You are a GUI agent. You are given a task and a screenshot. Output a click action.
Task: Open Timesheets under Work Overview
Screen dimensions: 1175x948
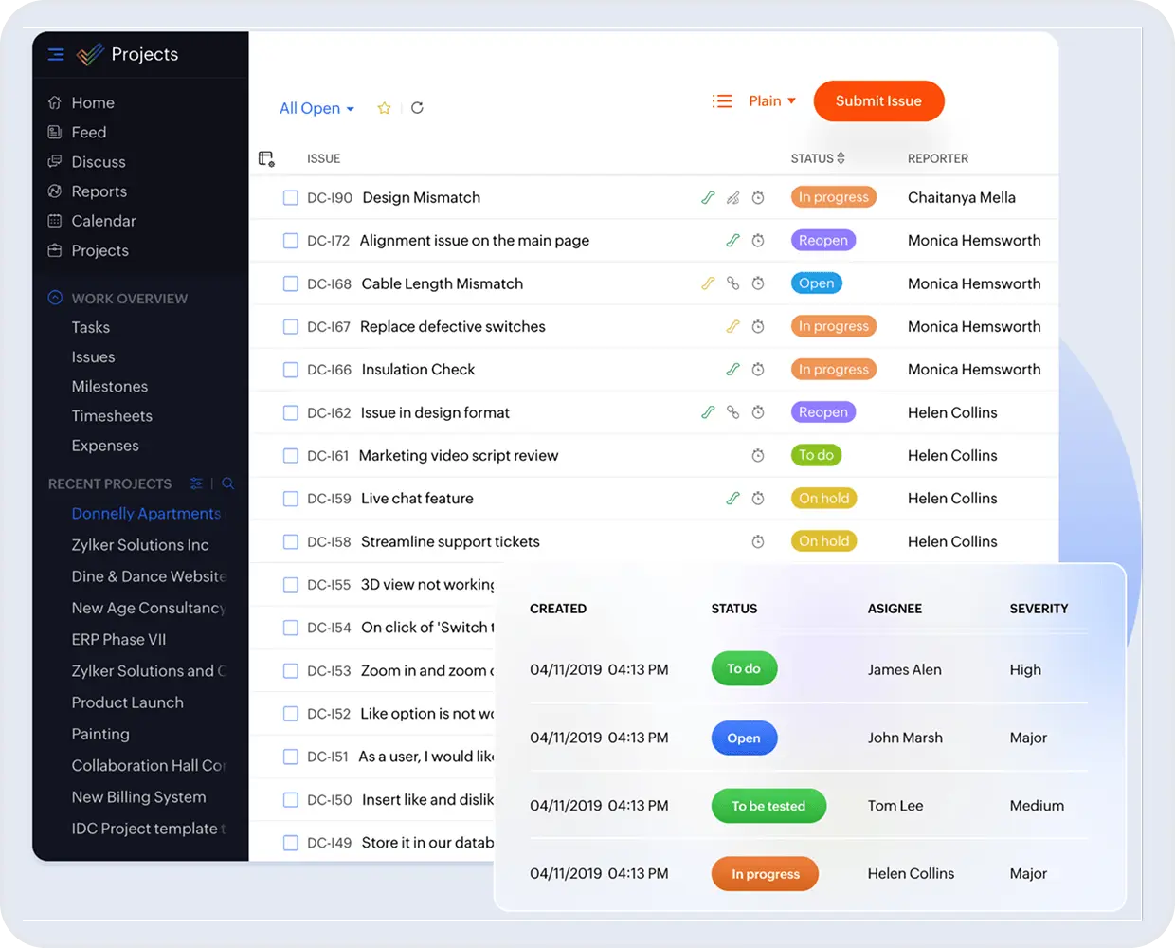tap(112, 415)
